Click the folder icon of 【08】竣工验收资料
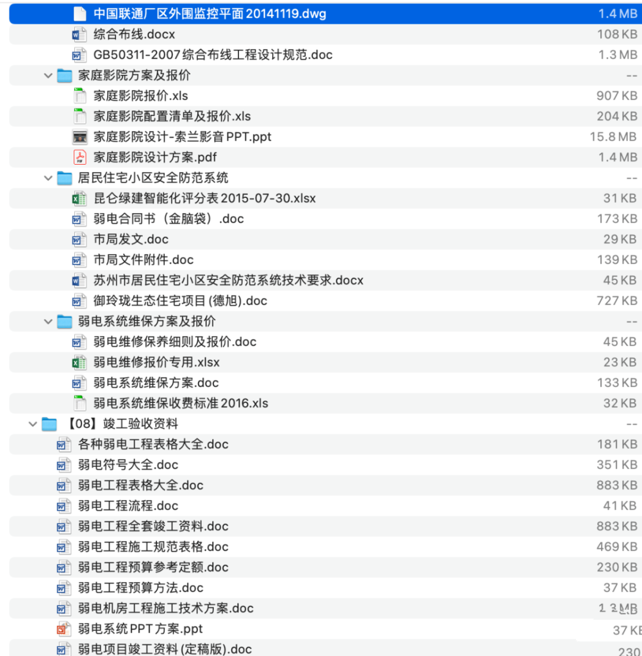Screen dimensions: 642x656 pyautogui.click(x=49, y=423)
